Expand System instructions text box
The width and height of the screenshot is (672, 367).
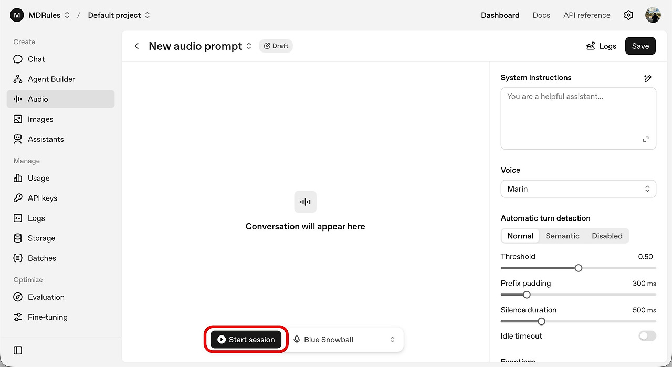click(x=646, y=139)
